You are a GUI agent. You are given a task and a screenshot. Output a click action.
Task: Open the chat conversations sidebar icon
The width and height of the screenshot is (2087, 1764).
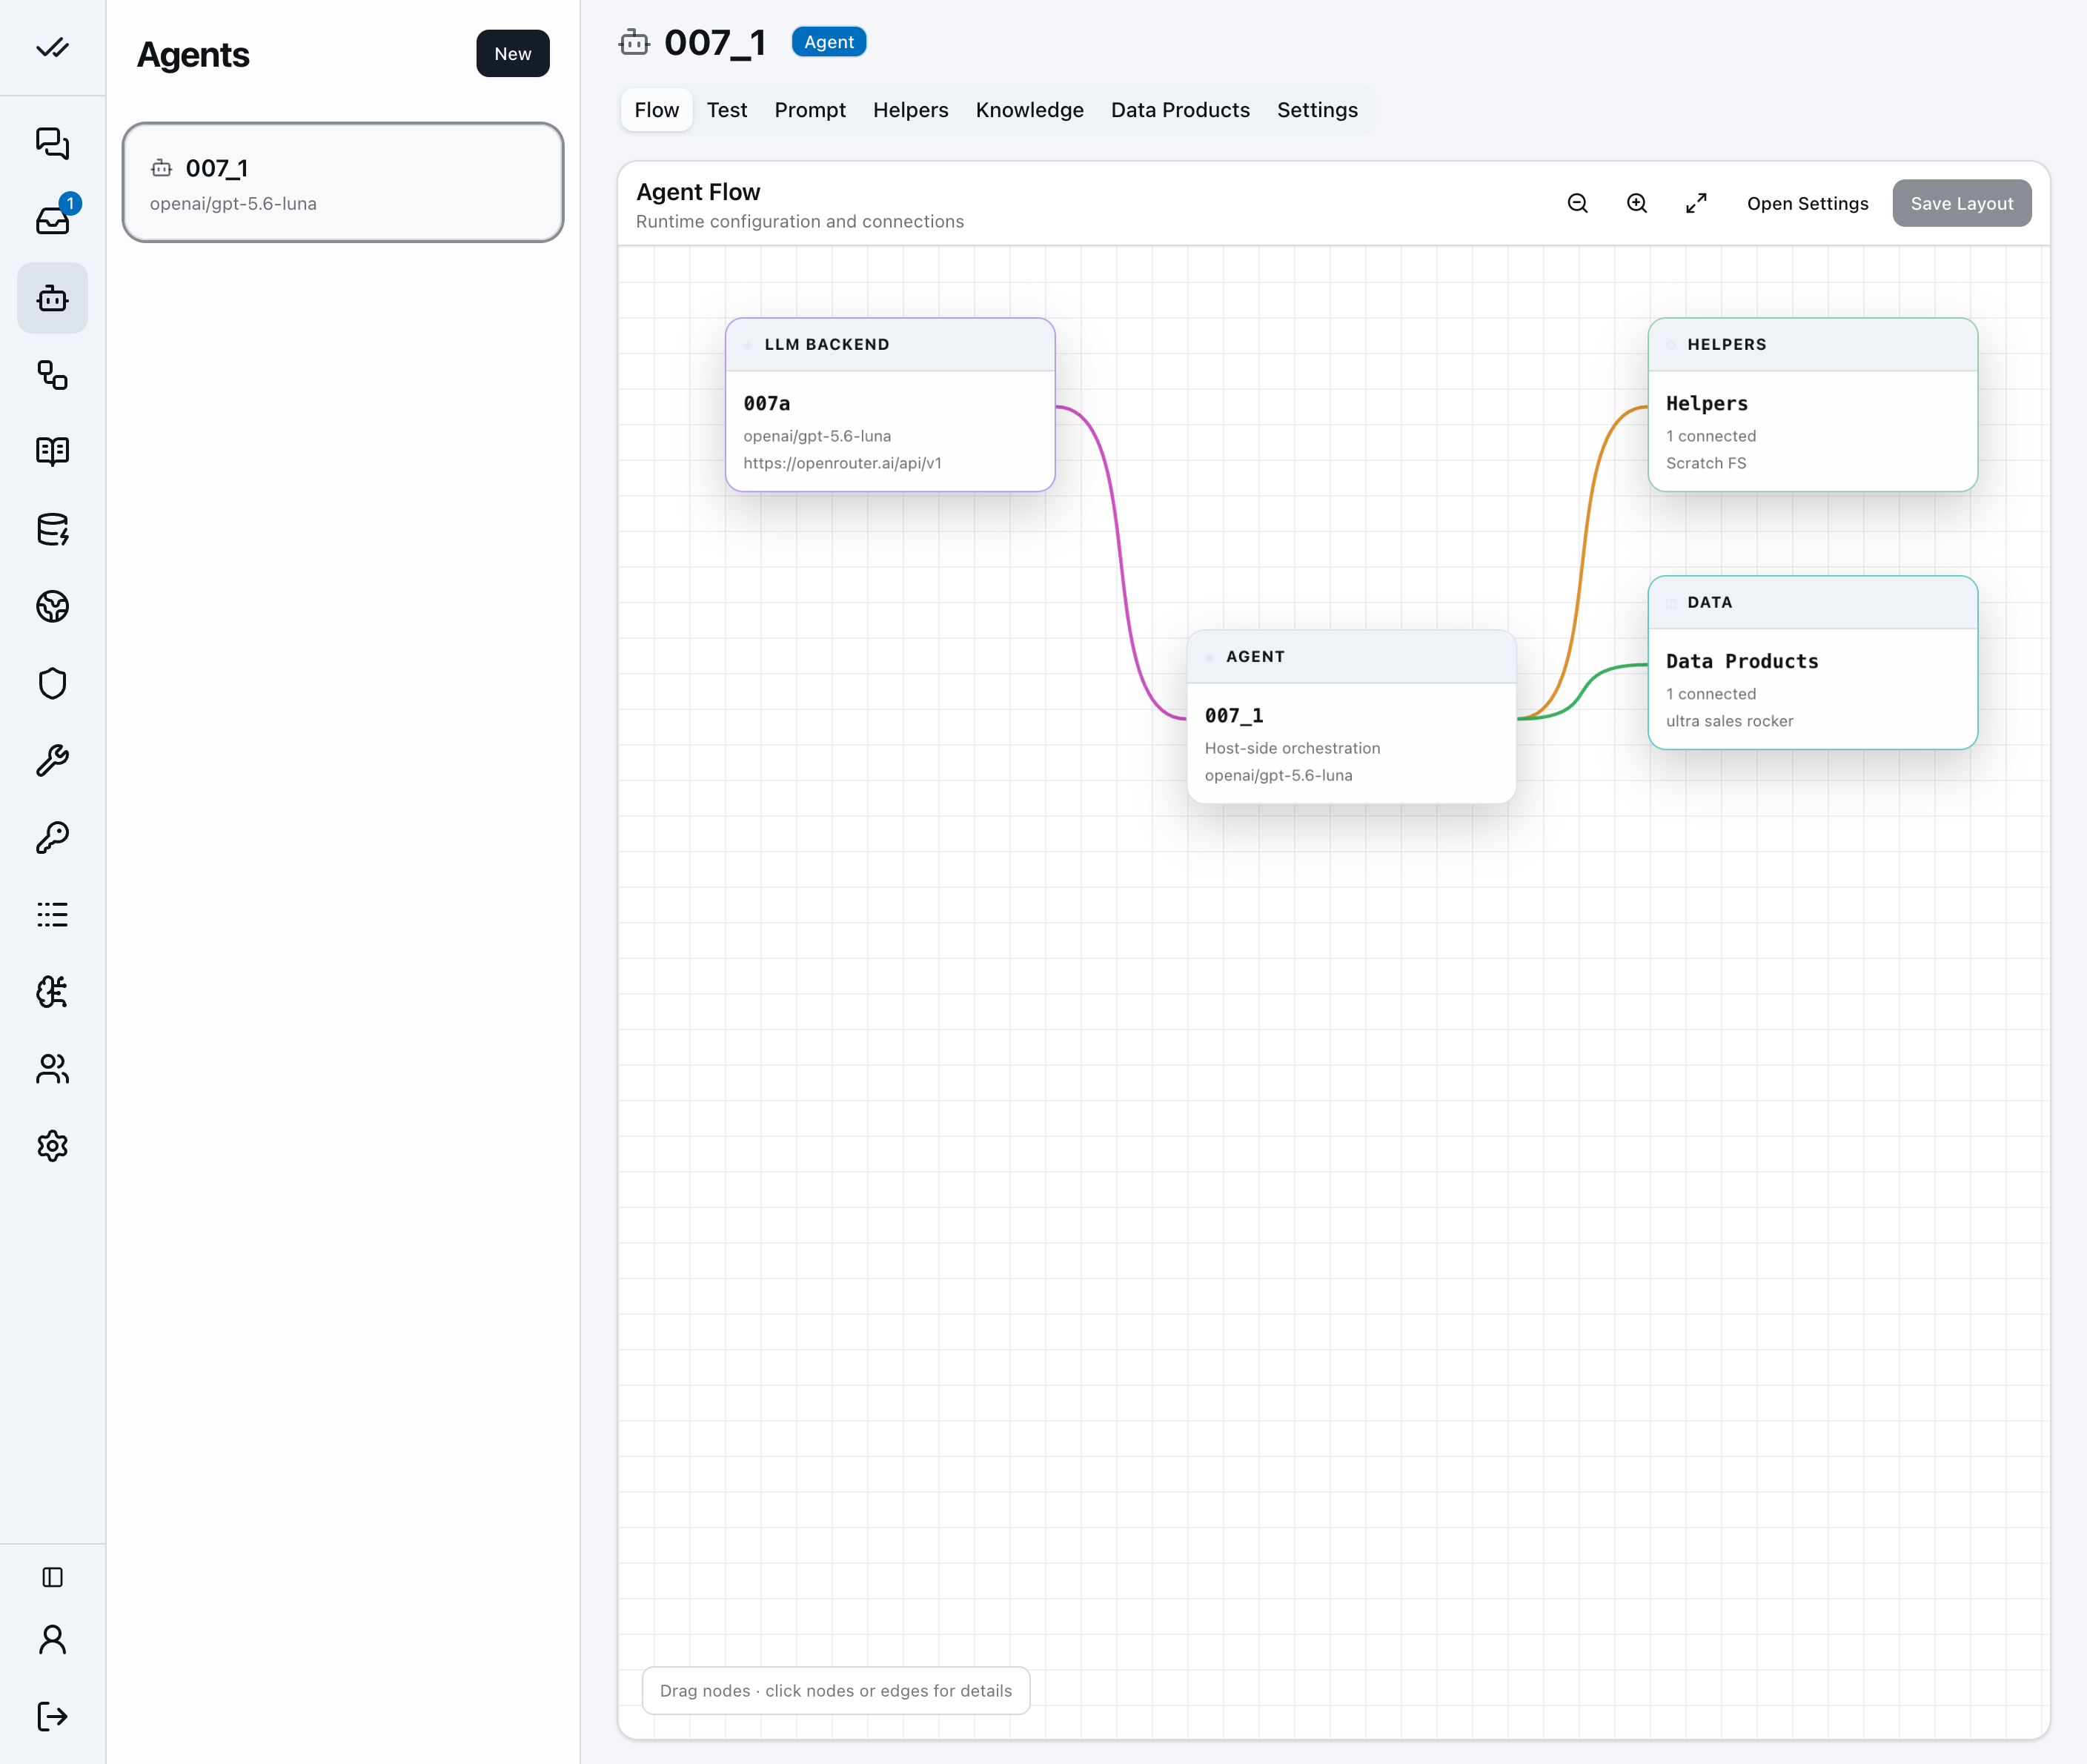(x=52, y=143)
